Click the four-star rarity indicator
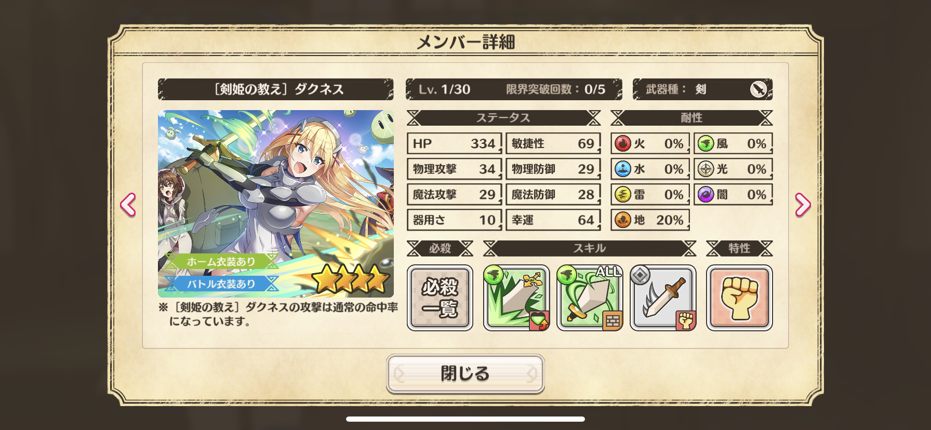The width and height of the screenshot is (931, 430). coord(351,279)
